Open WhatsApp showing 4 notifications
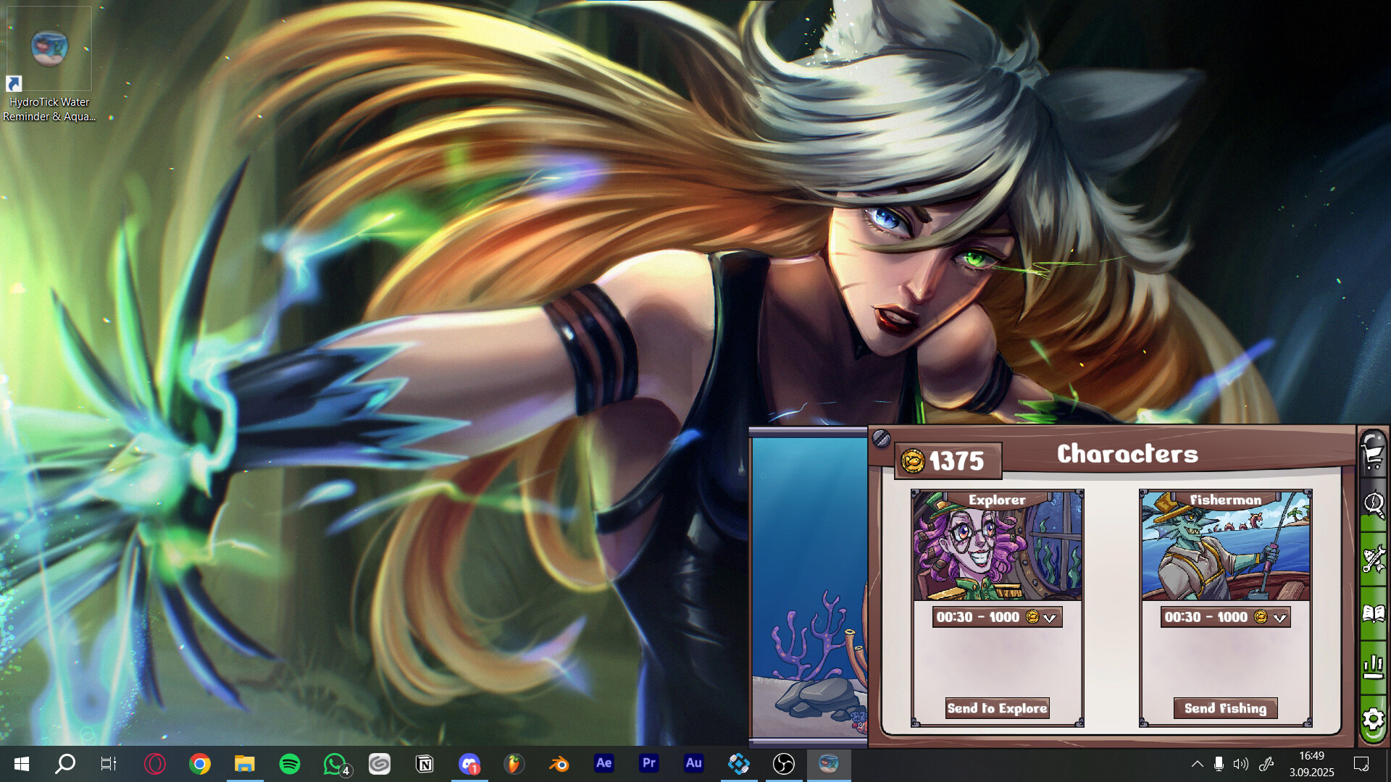1391x782 pixels. (x=335, y=764)
